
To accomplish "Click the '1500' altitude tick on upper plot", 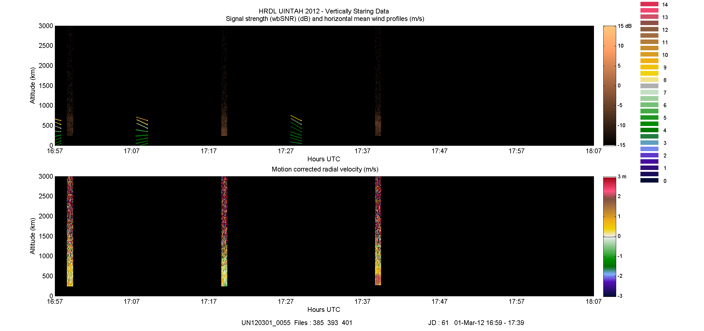I will (x=46, y=86).
